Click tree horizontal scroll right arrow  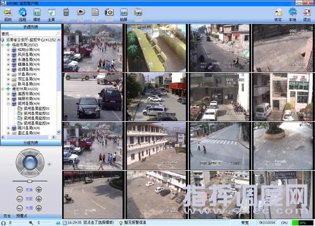[53, 137]
